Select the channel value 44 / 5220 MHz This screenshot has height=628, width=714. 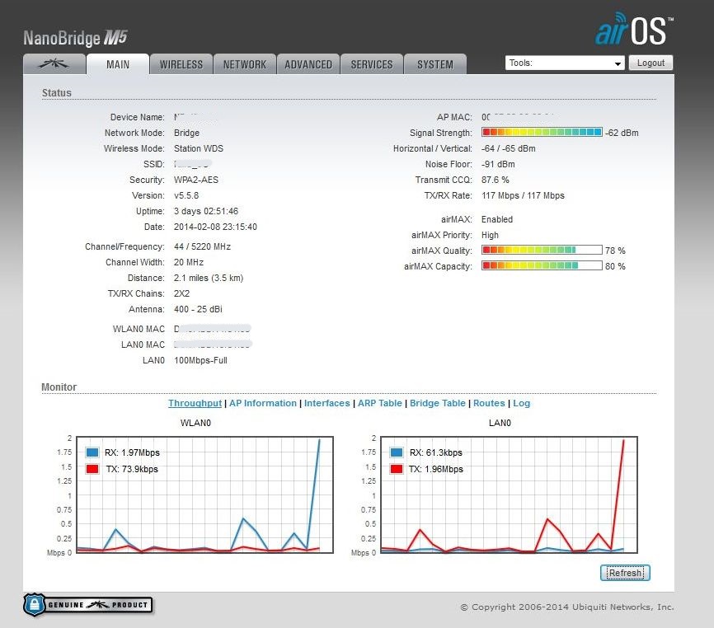(202, 246)
